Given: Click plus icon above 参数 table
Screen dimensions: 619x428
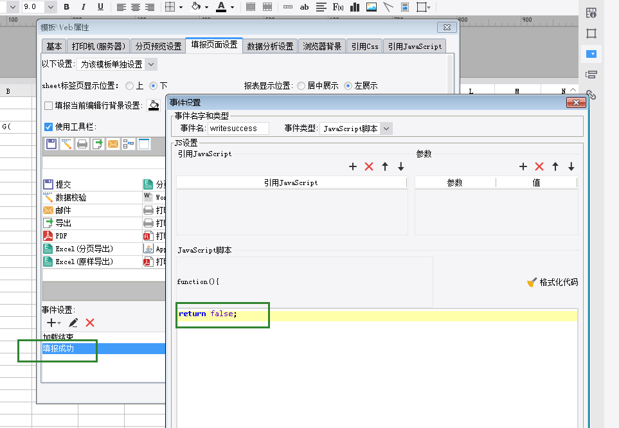Looking at the screenshot, I should [523, 166].
